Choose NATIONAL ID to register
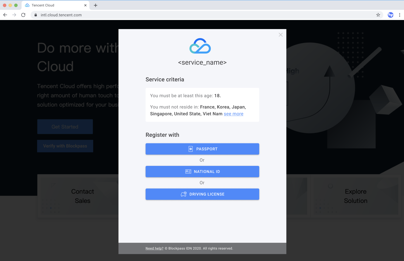This screenshot has height=261, width=404. pos(202,171)
